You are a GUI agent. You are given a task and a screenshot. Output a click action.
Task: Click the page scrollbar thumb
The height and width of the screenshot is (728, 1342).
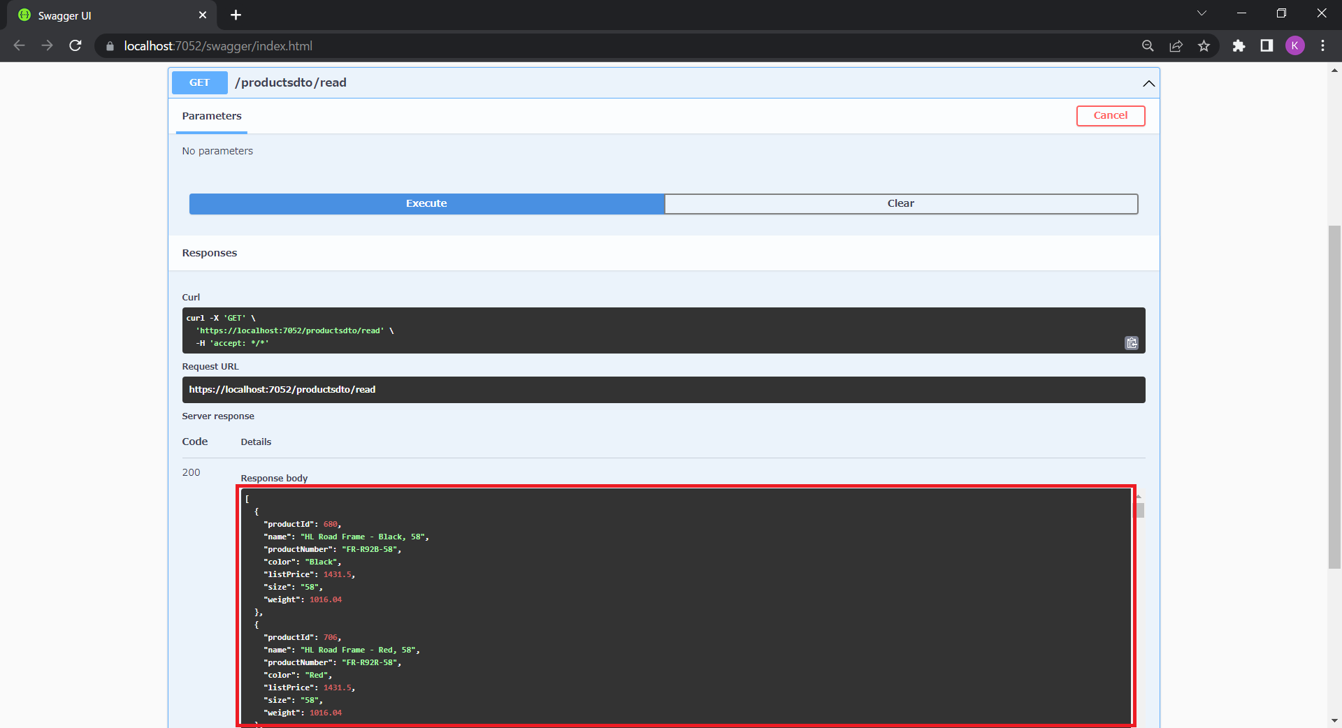coord(1334,397)
